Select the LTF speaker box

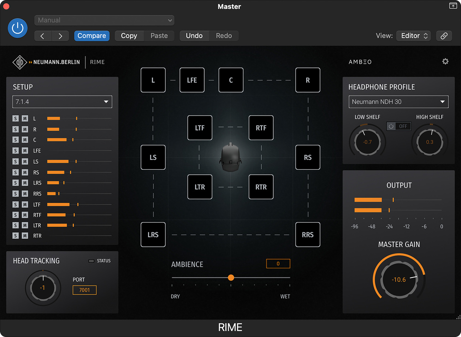(200, 128)
